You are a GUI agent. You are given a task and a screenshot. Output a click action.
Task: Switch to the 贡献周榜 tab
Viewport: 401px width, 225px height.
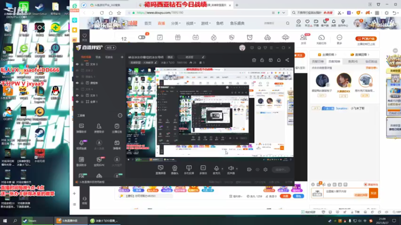tap(334, 61)
